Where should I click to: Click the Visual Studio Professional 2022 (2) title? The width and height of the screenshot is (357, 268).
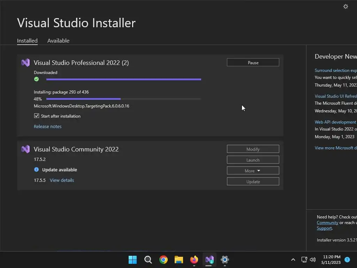(x=81, y=63)
